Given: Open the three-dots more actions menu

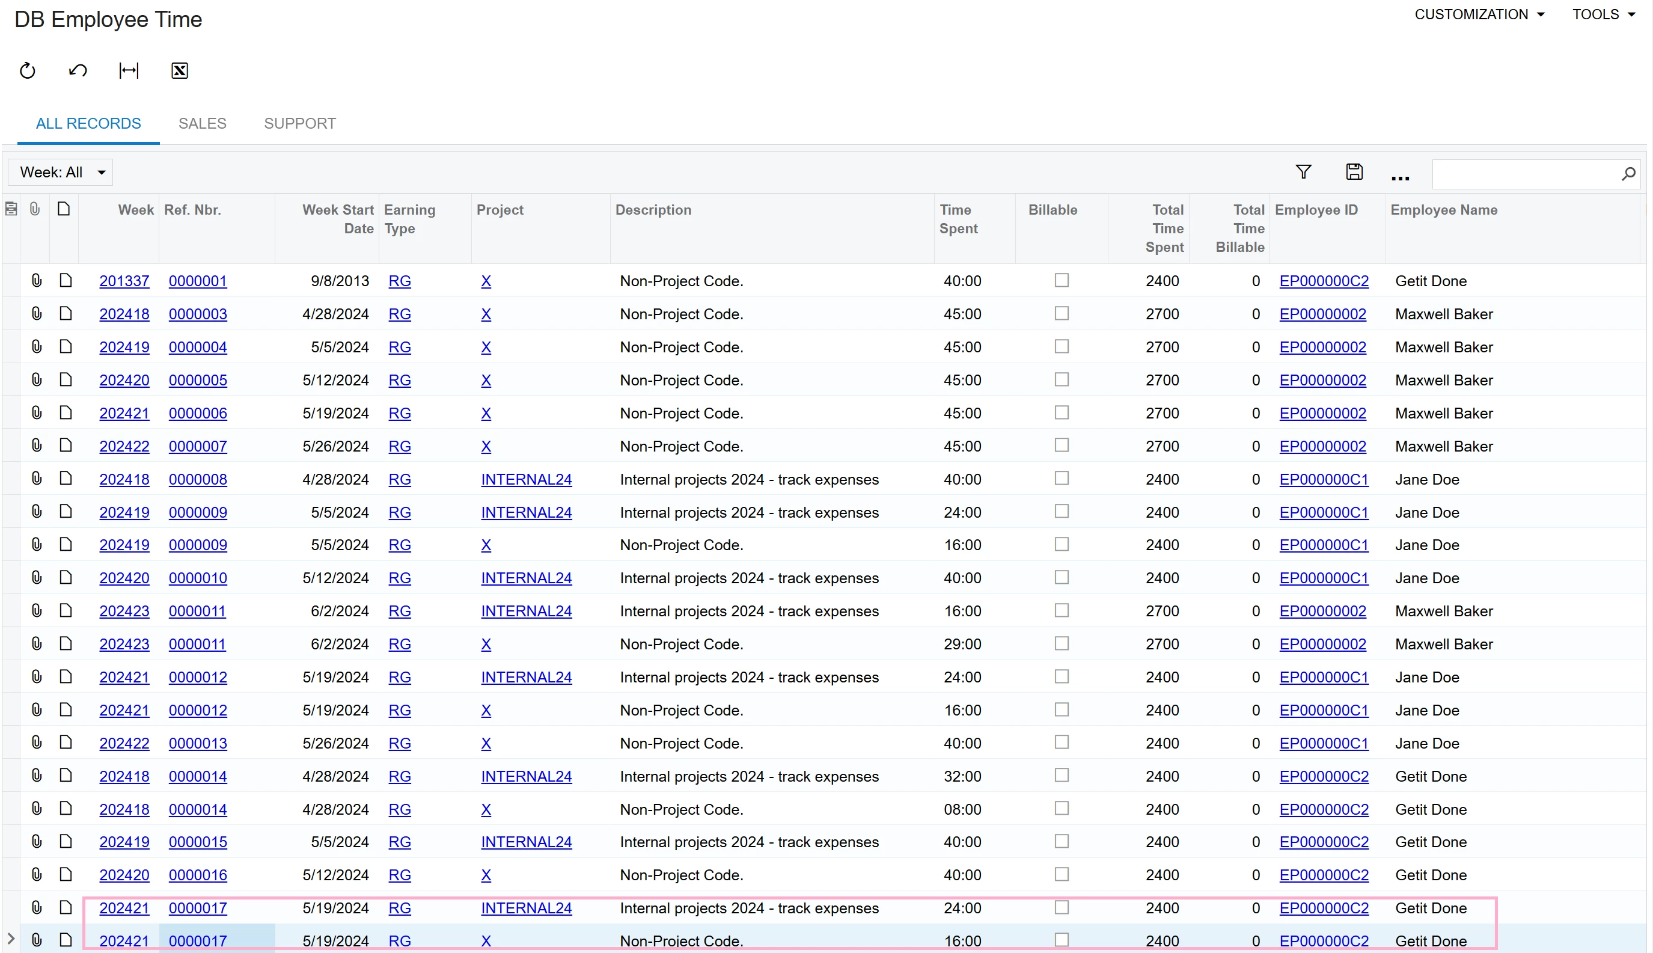Looking at the screenshot, I should pos(1400,177).
